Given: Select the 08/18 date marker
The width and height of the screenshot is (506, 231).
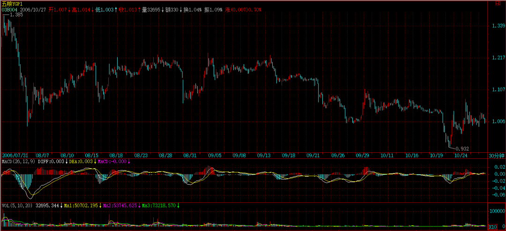Looking at the screenshot, I should tap(116, 155).
